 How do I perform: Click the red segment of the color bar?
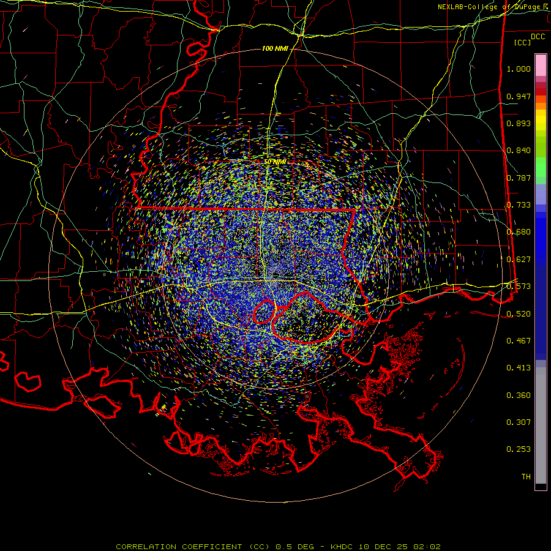pyautogui.click(x=541, y=91)
